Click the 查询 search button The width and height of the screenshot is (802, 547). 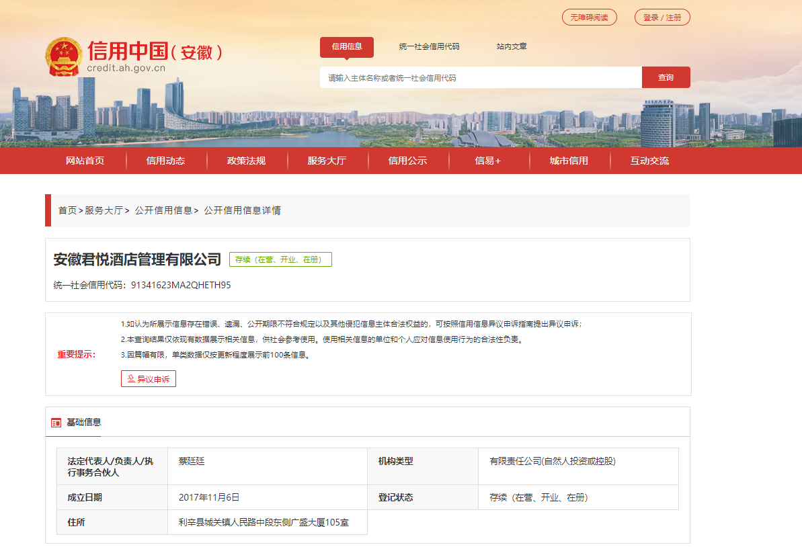coord(666,77)
